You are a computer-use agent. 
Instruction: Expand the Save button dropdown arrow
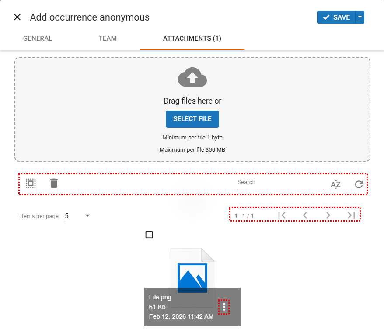coord(360,17)
